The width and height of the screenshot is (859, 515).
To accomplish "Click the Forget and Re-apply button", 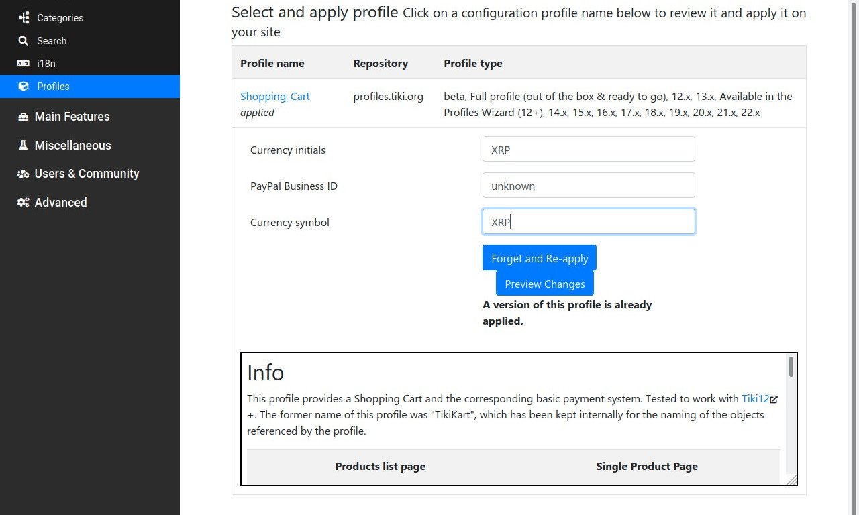I will pyautogui.click(x=540, y=258).
